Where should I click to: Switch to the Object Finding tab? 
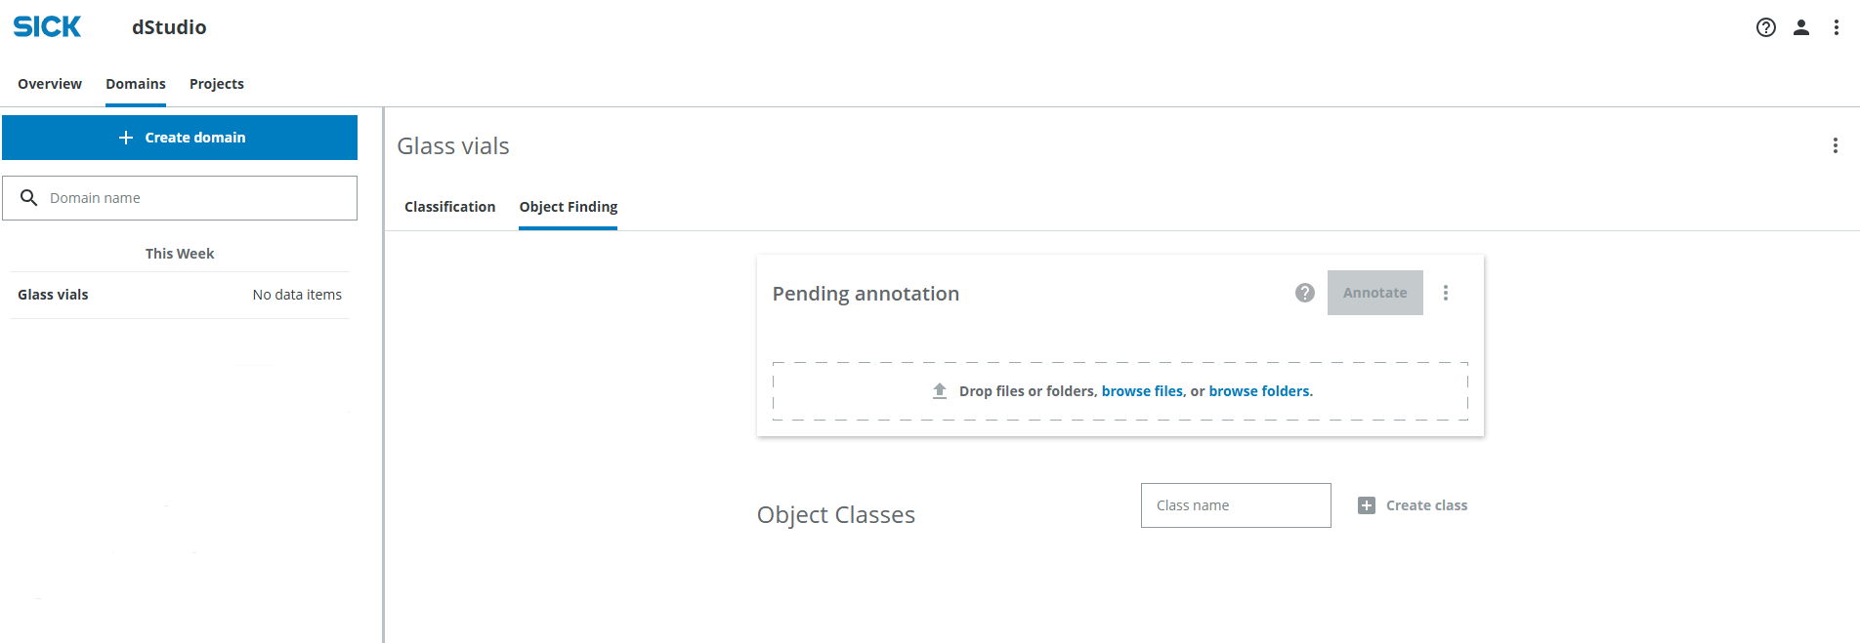tap(568, 207)
